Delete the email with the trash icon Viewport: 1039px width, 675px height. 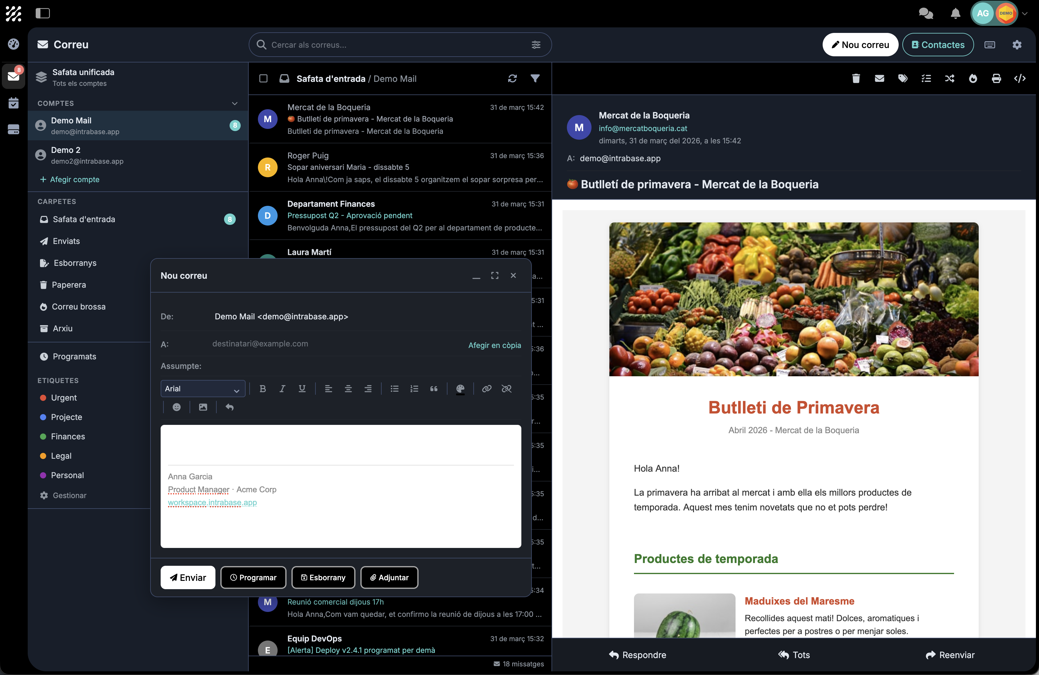(856, 78)
